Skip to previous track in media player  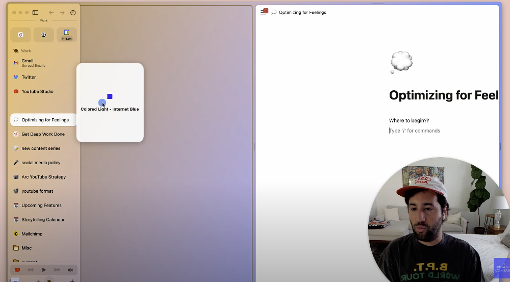point(31,270)
